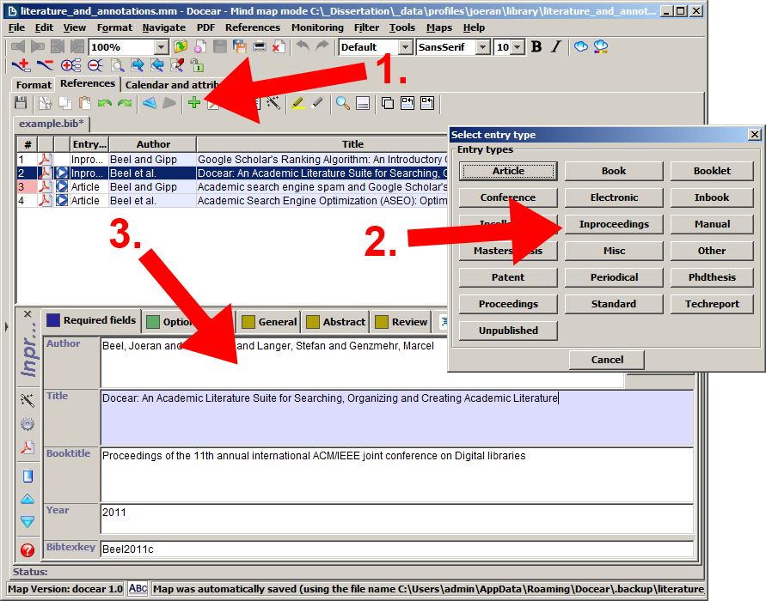Image resolution: width=766 pixels, height=601 pixels.
Task: Open the Tools menu
Action: pos(402,27)
